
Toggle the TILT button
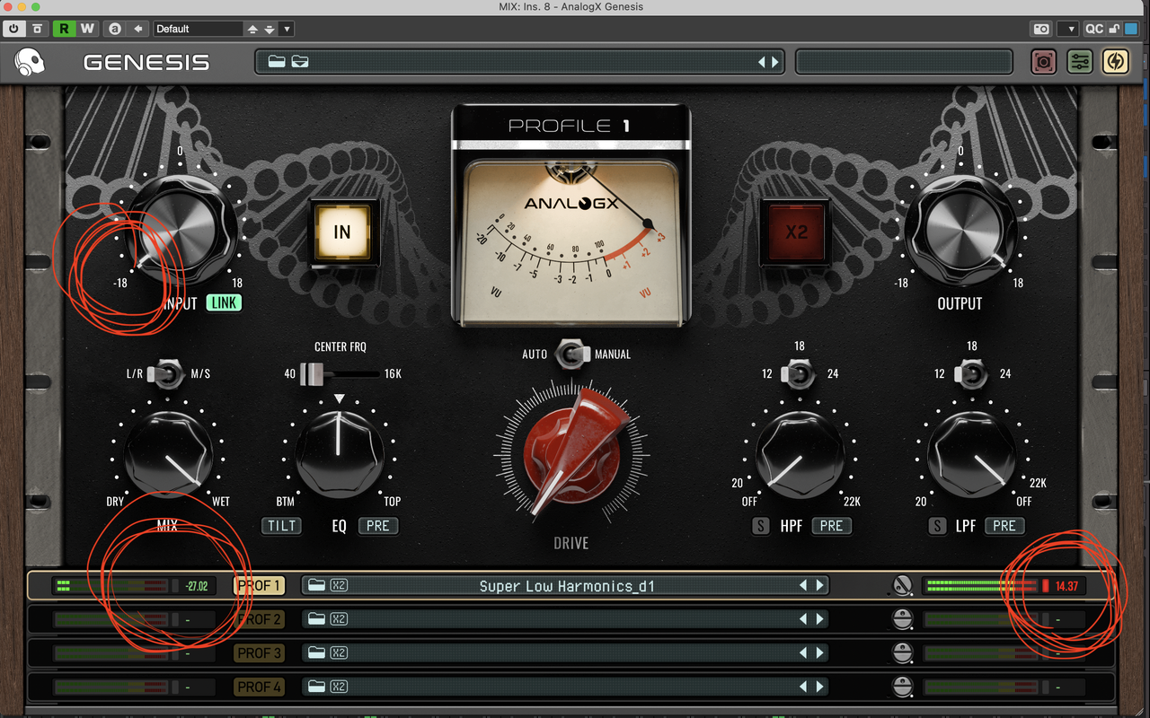(281, 526)
